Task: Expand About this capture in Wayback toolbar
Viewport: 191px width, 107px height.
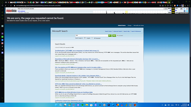Action: point(183,13)
